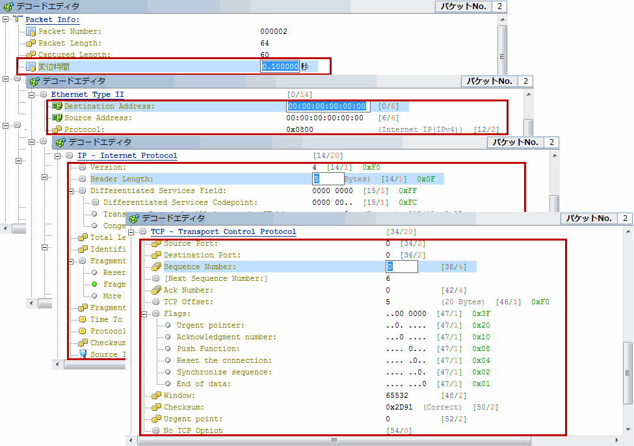Screen dimensions: 634x446
Task: Click the Destination Address row icon
Action: (x=57, y=106)
